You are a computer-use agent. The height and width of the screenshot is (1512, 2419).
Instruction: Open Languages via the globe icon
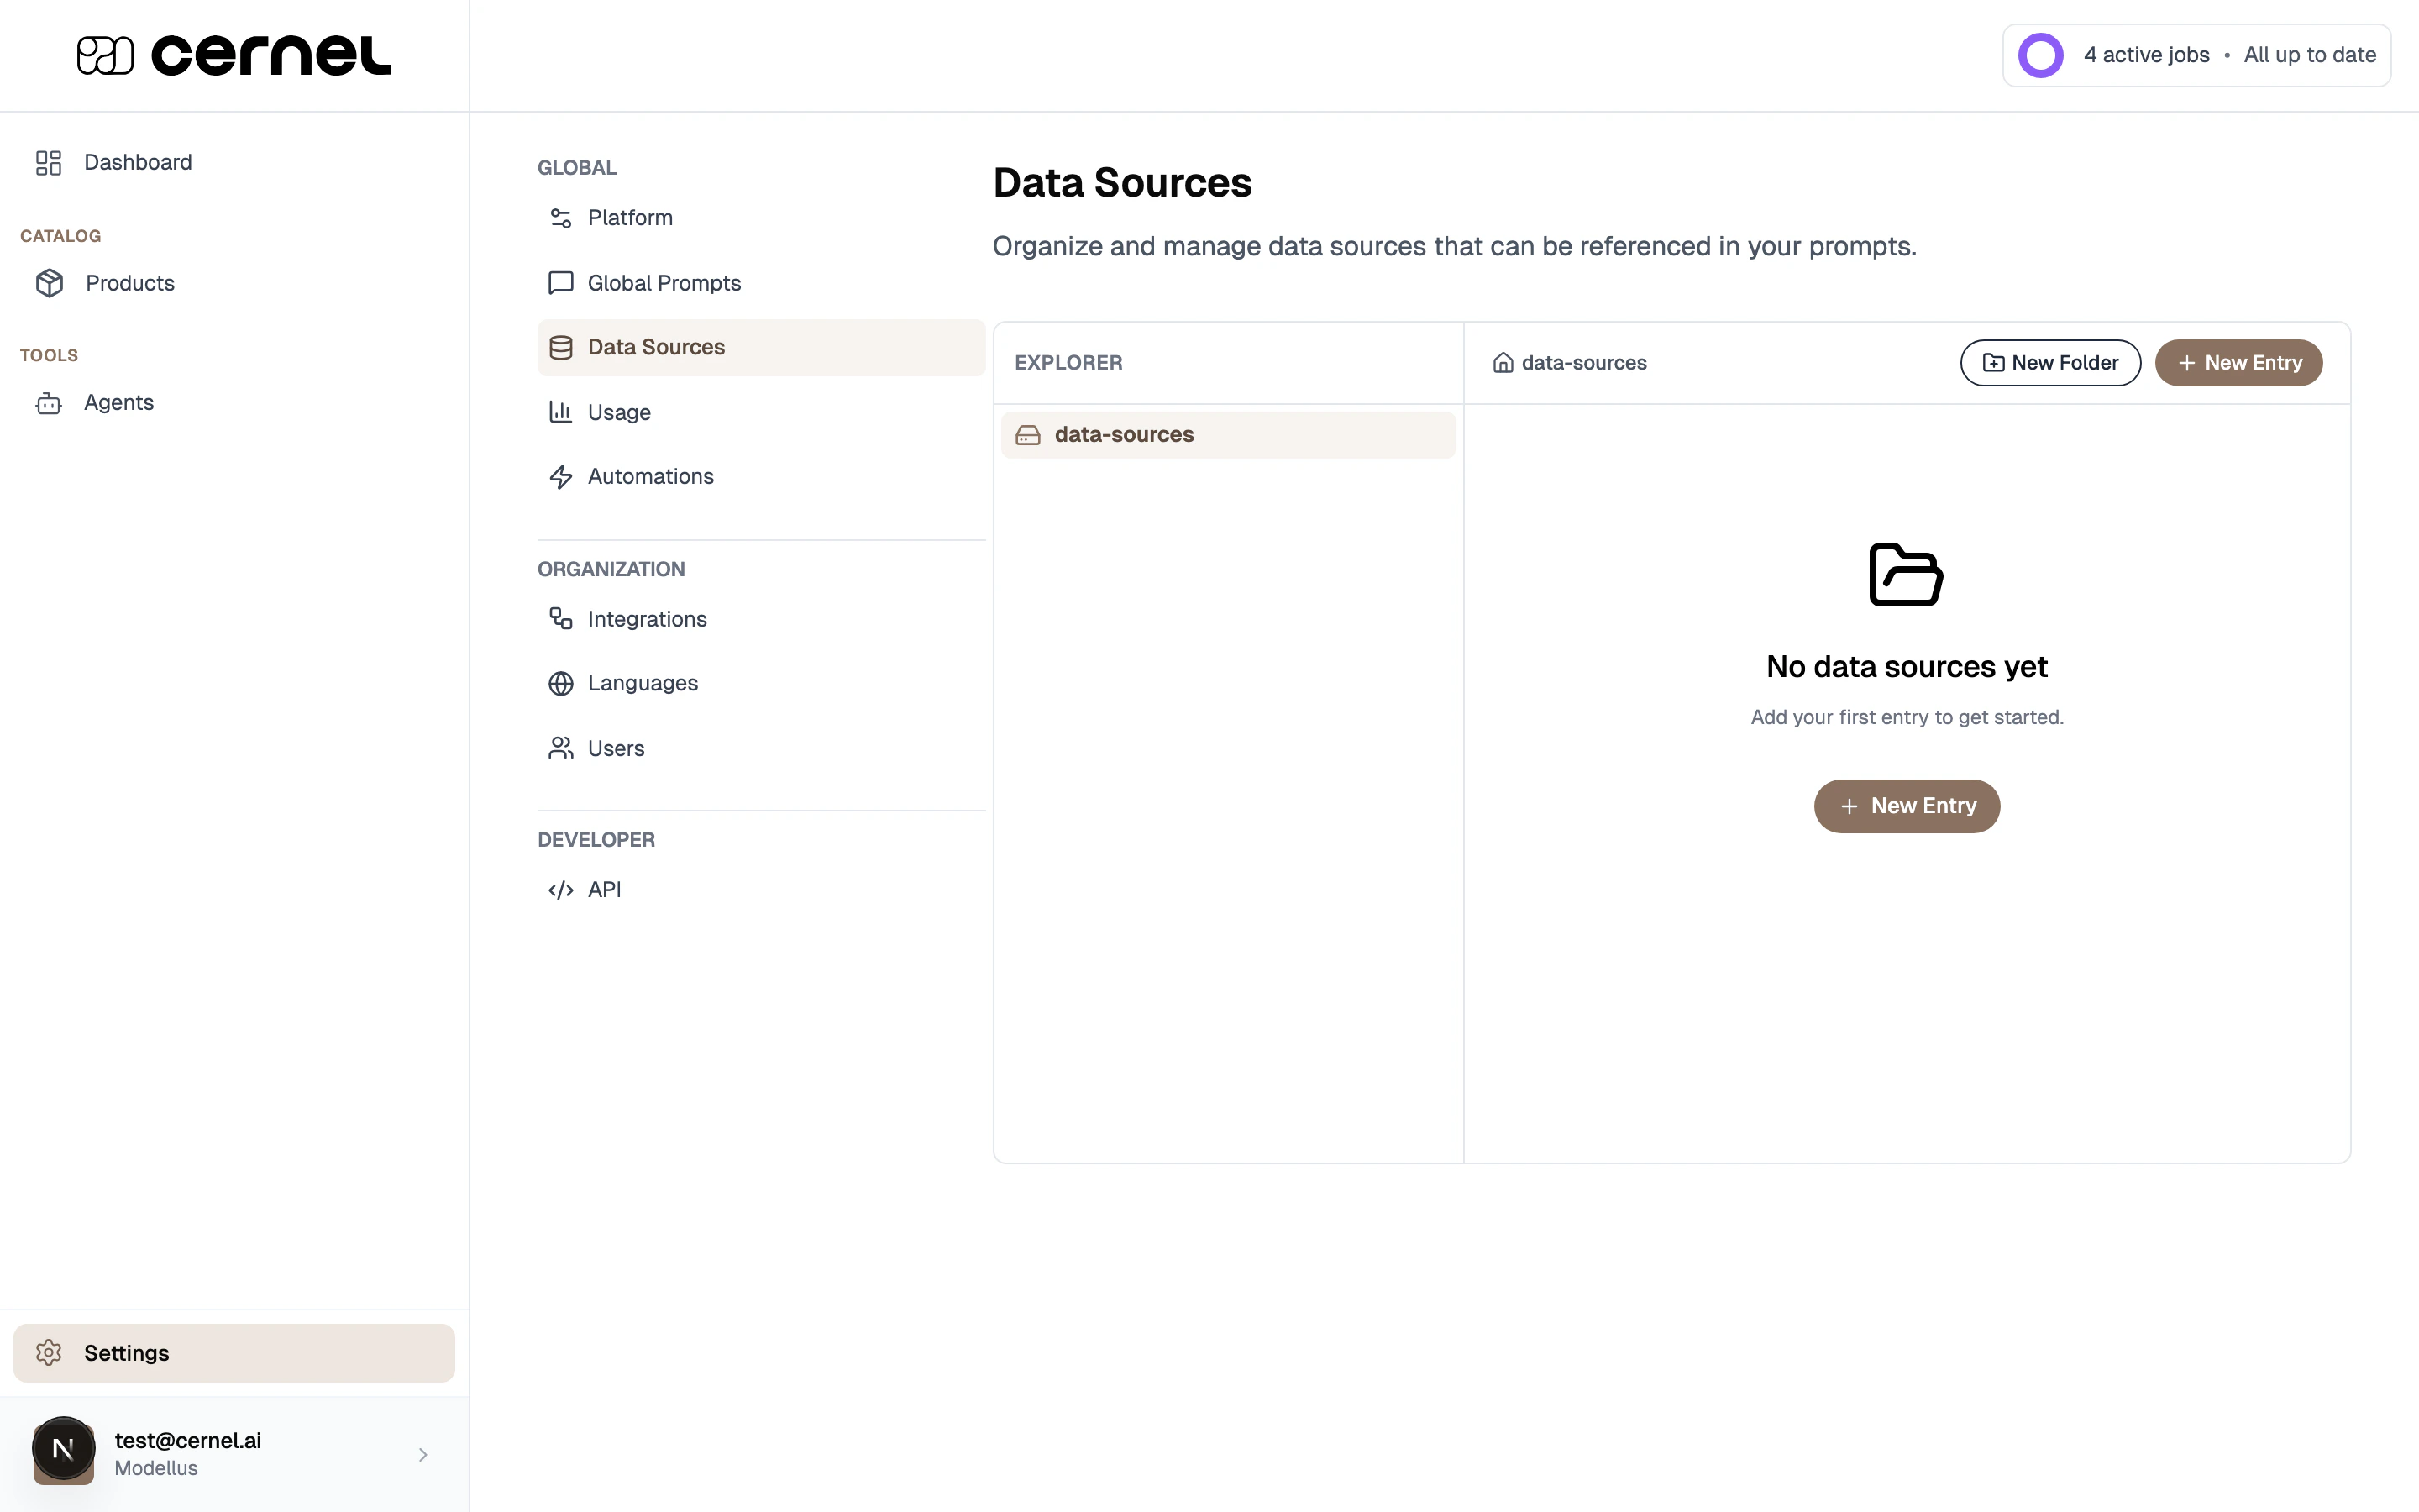pos(561,682)
